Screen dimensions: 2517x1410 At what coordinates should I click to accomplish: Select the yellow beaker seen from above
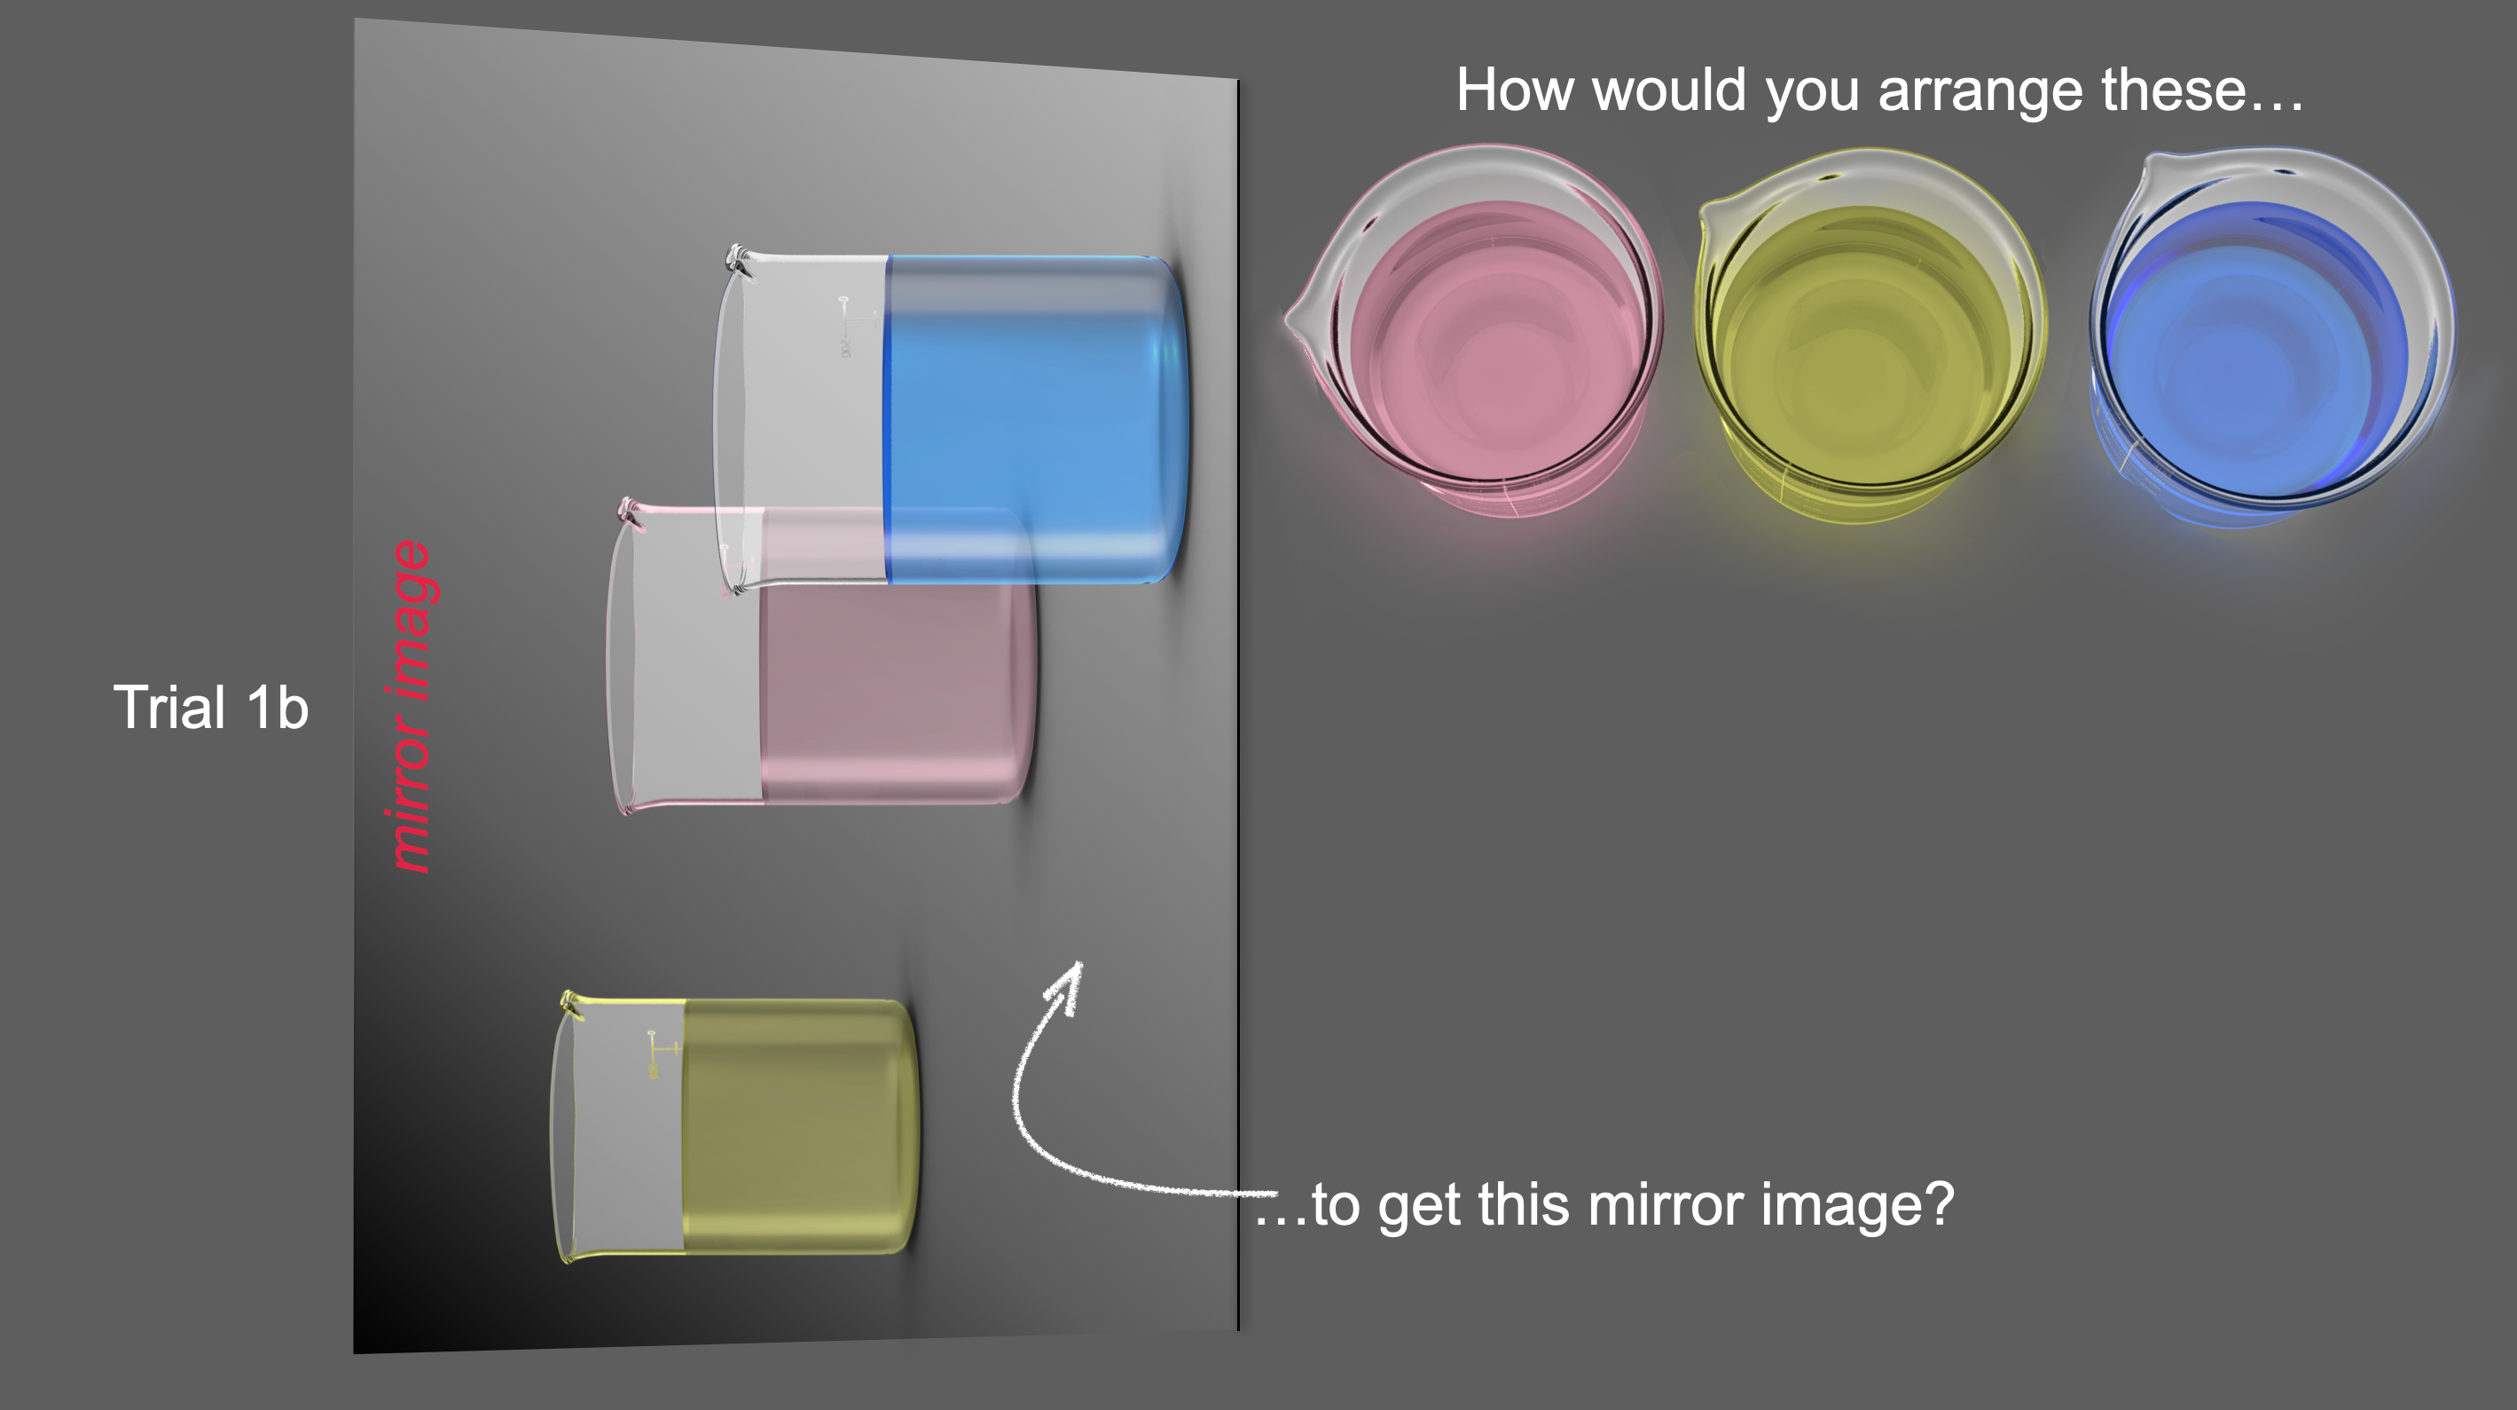(x=1868, y=335)
